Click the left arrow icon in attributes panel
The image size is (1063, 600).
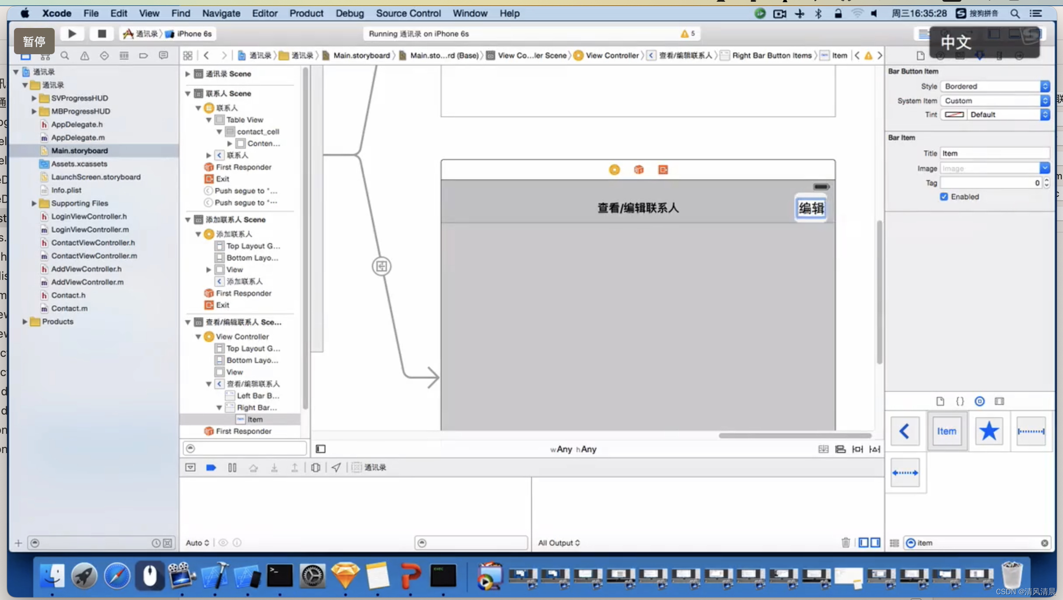click(x=906, y=430)
